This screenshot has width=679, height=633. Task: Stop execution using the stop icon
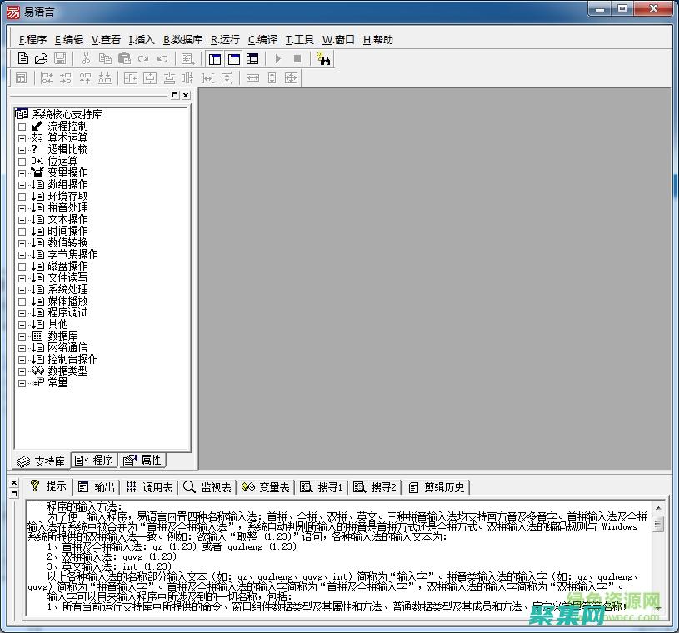coord(297,58)
